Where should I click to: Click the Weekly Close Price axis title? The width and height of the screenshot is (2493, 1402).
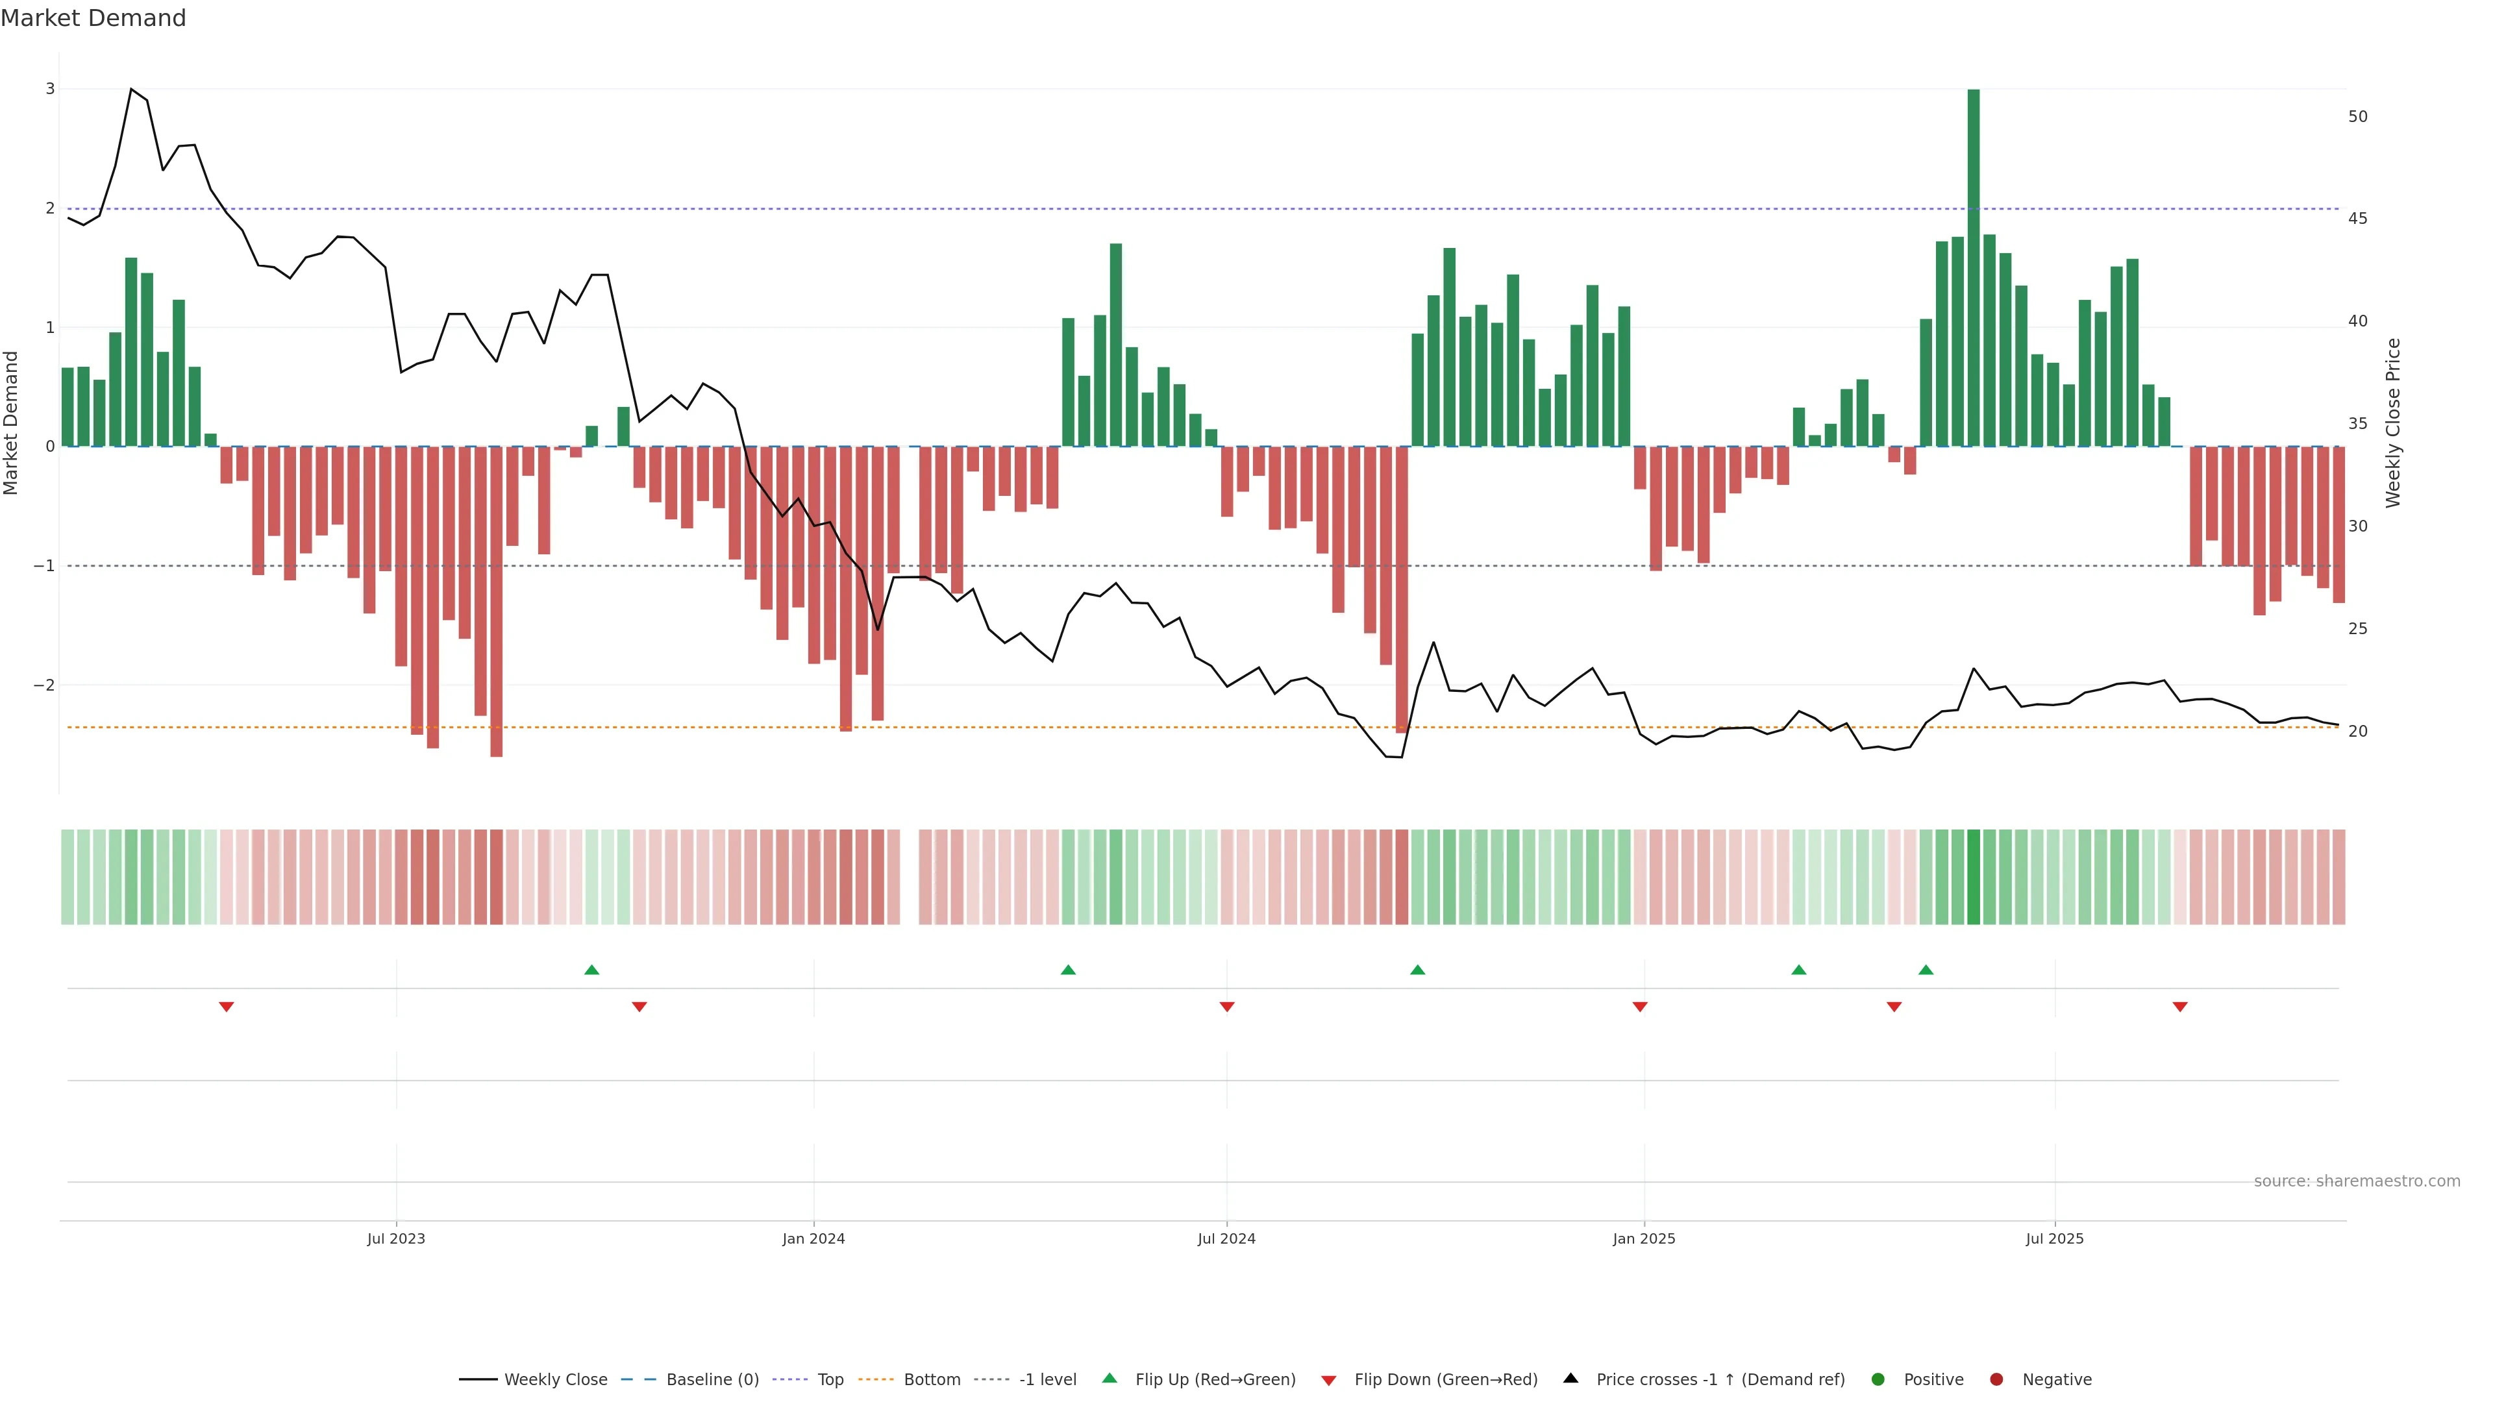coord(2393,423)
